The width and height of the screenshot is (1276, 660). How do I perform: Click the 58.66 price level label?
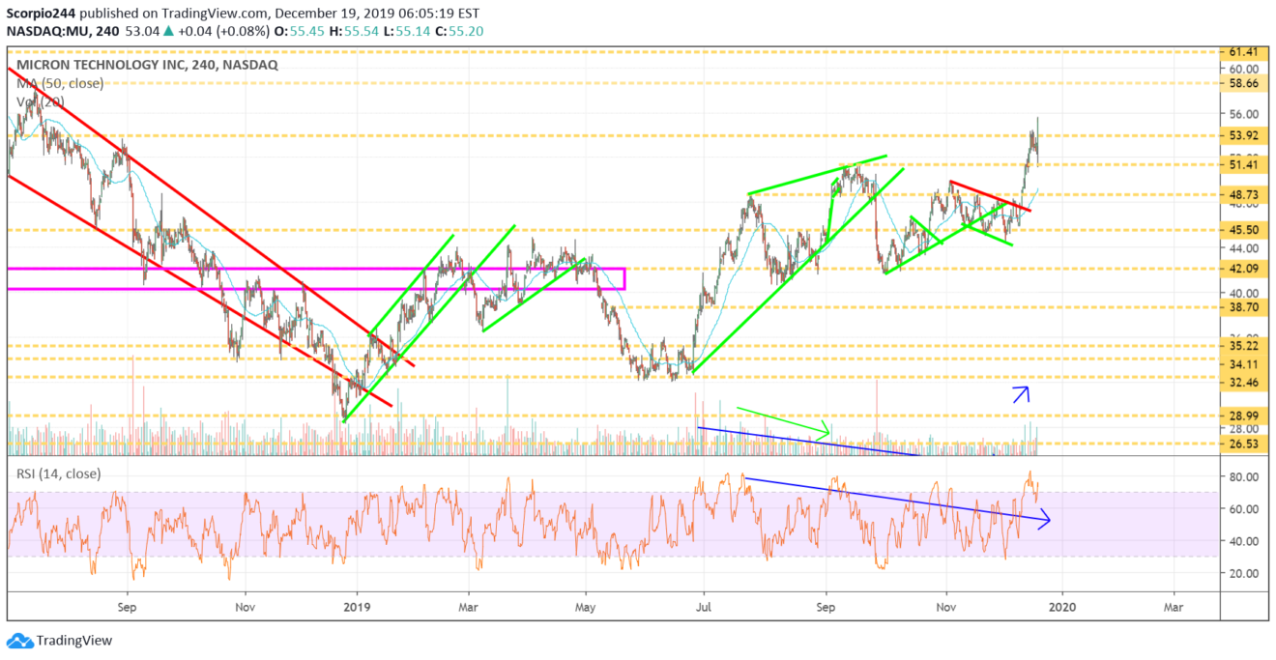click(x=1242, y=84)
